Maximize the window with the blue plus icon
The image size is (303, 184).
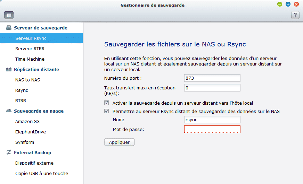coord(288,4)
